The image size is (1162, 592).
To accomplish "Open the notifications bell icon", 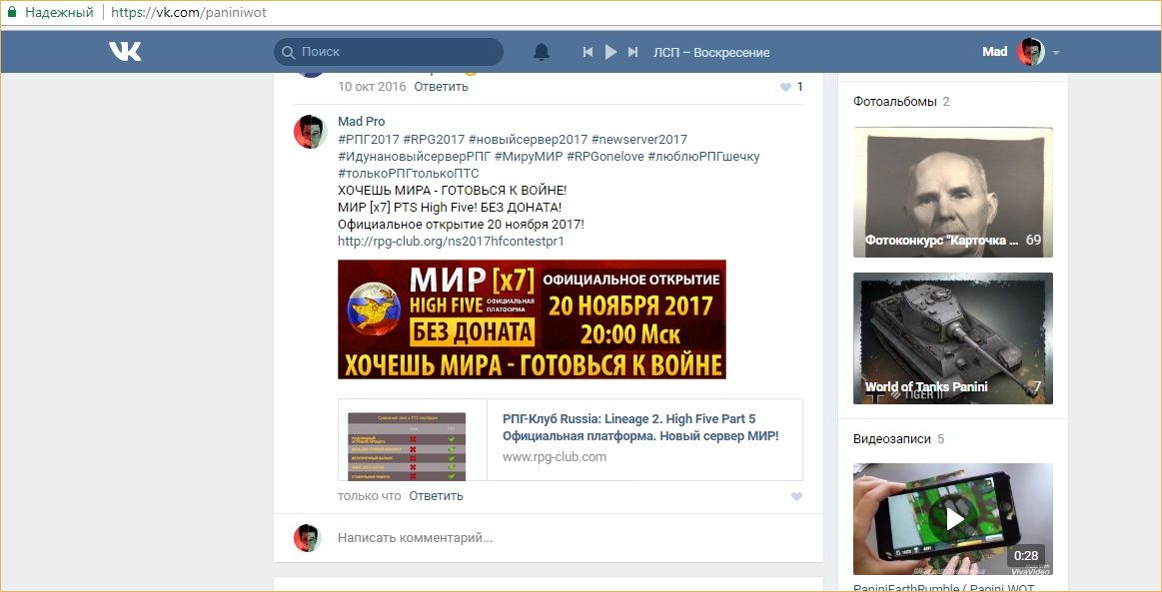I will (542, 52).
